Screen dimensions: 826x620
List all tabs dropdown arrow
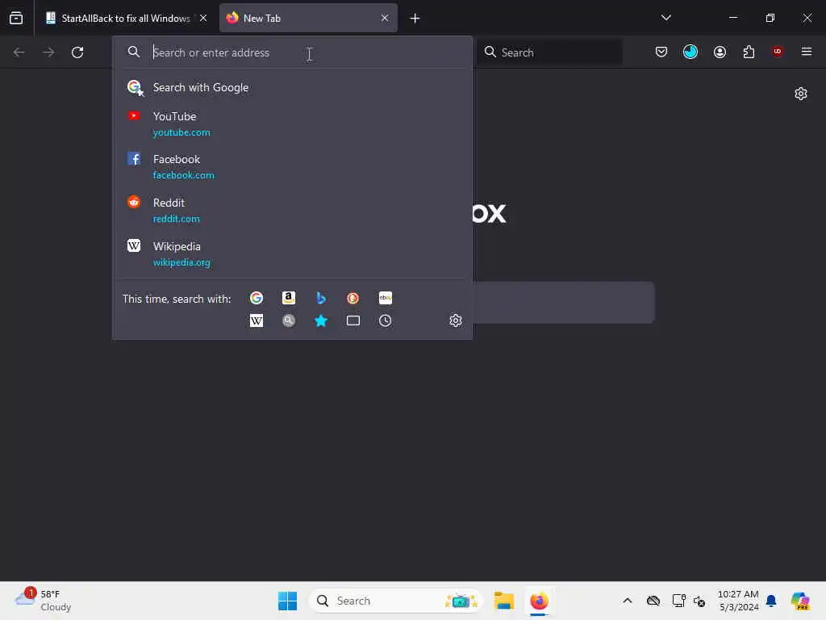tap(665, 18)
